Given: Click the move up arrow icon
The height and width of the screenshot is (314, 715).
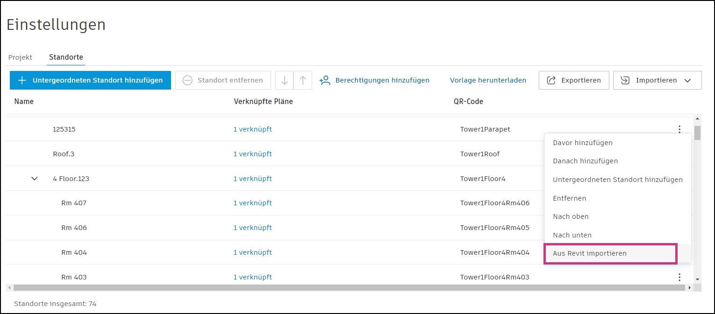Looking at the screenshot, I should tap(302, 80).
